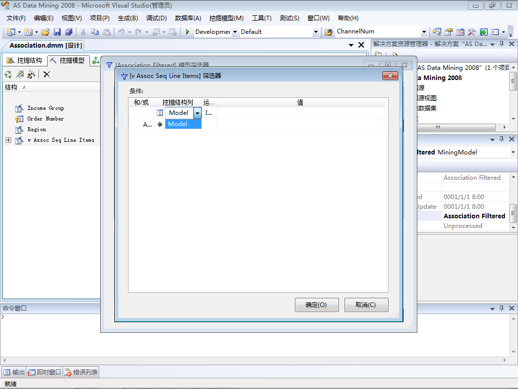Click the ChannelNum find input field
518x389 pixels.
click(378, 32)
